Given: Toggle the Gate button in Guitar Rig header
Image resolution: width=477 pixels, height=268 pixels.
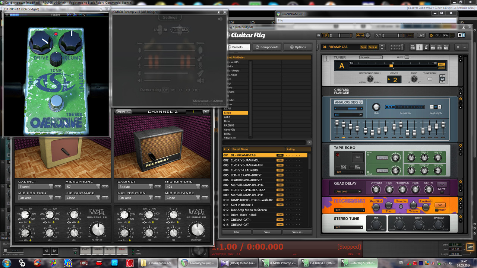Looking at the screenshot, I should [360, 35].
